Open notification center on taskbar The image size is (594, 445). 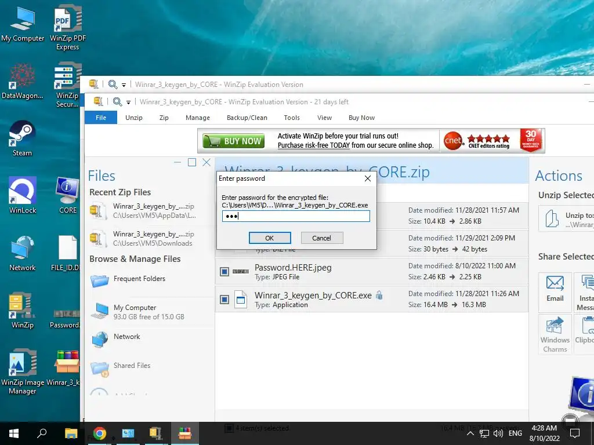[x=575, y=433]
